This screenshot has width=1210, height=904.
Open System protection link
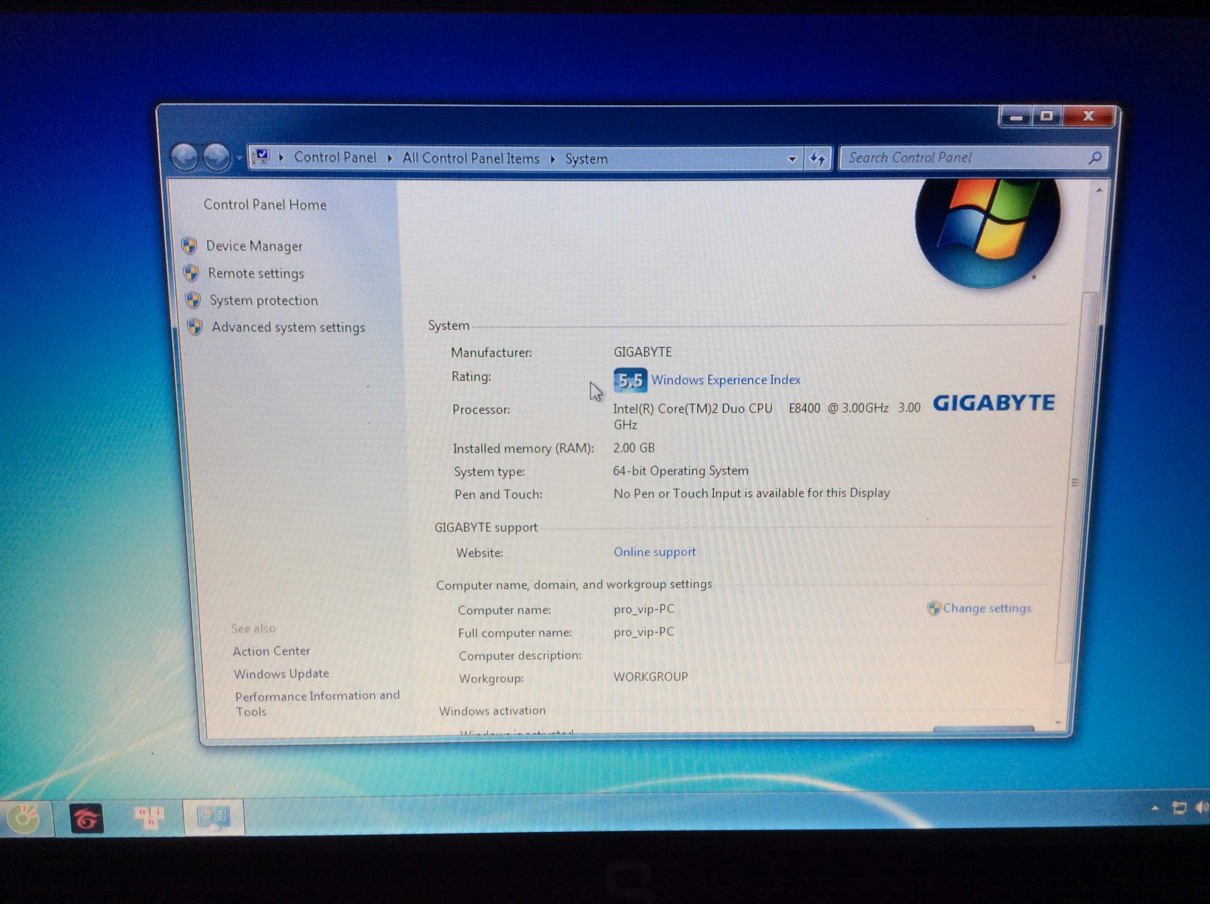click(x=264, y=300)
